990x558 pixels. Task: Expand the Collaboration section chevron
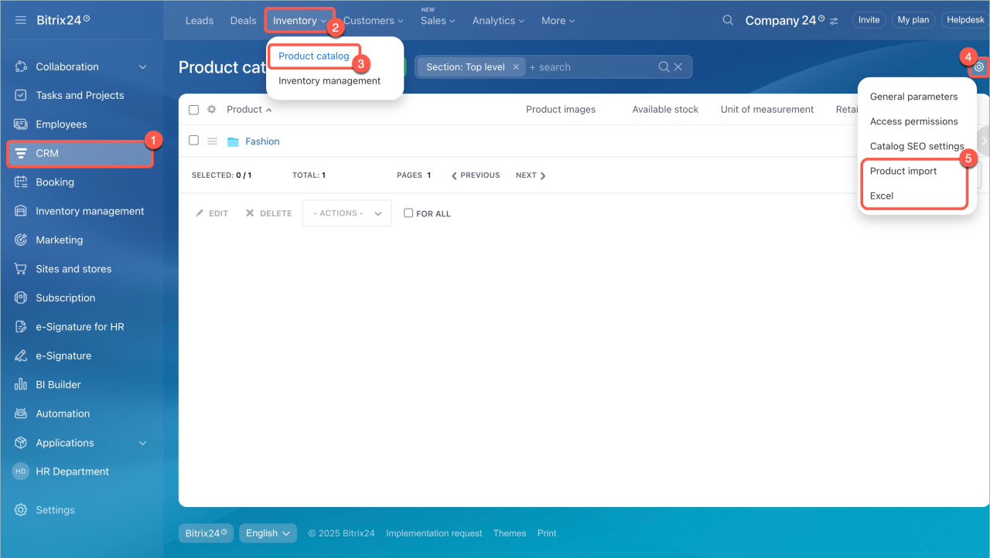pyautogui.click(x=142, y=67)
